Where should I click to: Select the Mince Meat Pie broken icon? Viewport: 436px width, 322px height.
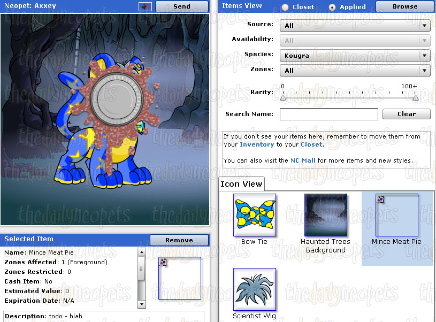pyautogui.click(x=397, y=215)
